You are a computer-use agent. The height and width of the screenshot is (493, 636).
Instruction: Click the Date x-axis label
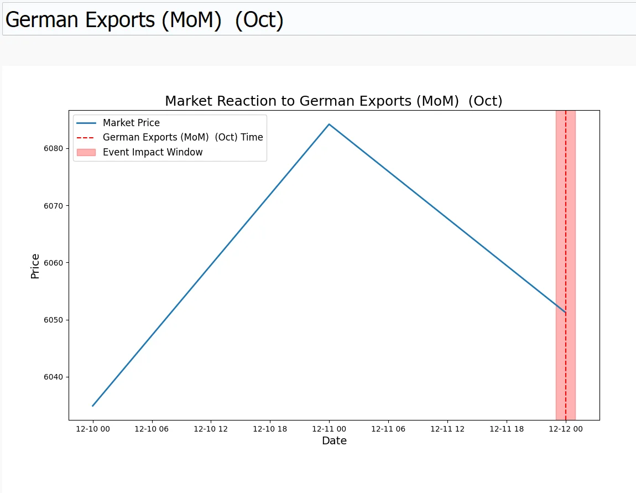tap(334, 441)
